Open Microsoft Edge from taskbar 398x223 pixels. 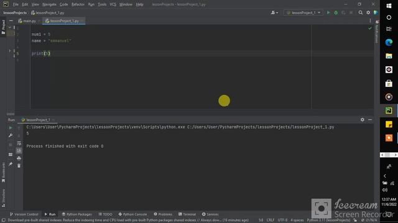[389, 42]
